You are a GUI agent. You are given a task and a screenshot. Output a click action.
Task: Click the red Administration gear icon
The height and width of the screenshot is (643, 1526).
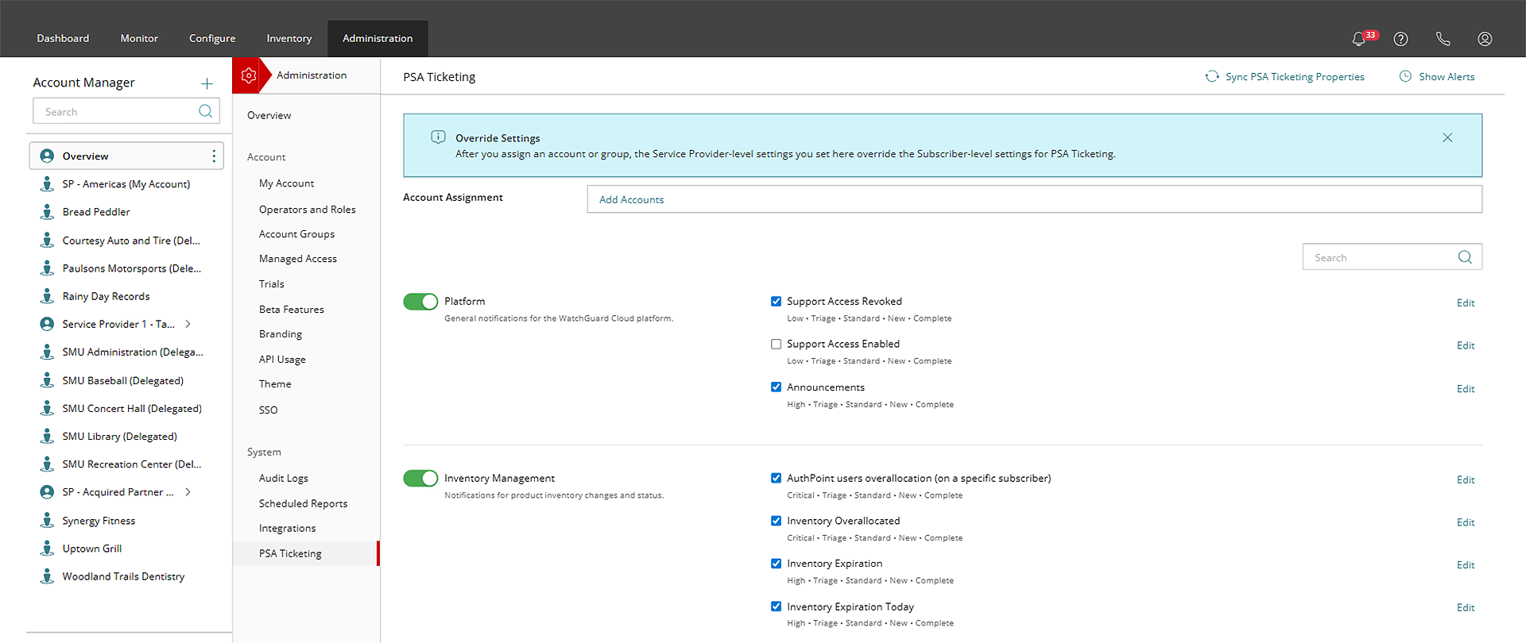point(248,75)
